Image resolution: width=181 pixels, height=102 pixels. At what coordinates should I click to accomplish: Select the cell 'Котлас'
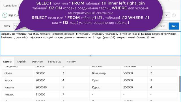pyautogui.click(x=9, y=94)
